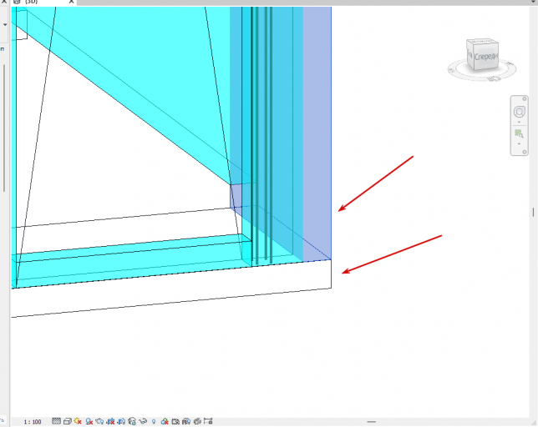The height and width of the screenshot is (427, 538).
Task: Click the left panel vertical scrollbar
Action: 4,128
